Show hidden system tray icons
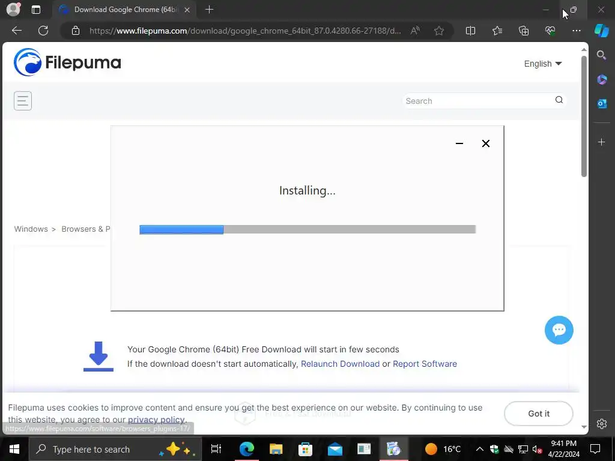 click(480, 449)
